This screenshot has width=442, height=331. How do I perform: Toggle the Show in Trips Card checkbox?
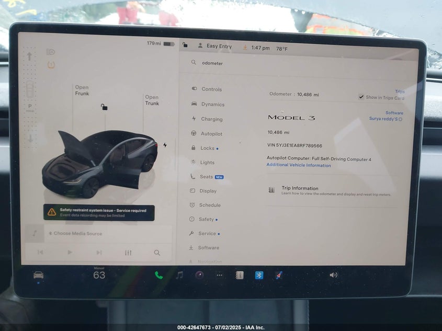coord(361,97)
